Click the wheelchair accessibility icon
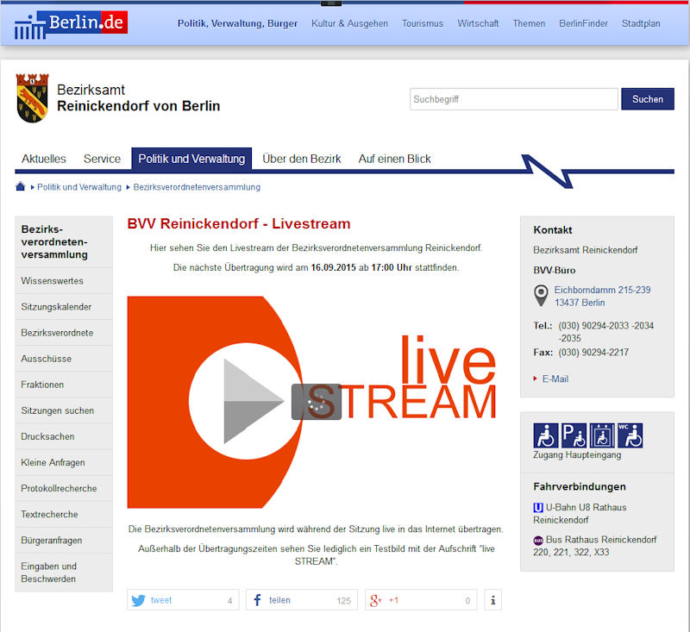 (x=547, y=435)
